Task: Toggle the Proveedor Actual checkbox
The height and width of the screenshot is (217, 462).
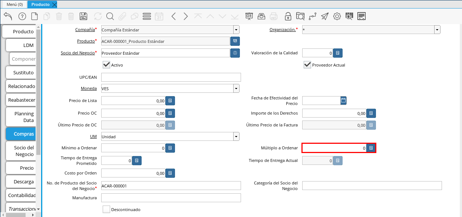Action: pos(307,65)
